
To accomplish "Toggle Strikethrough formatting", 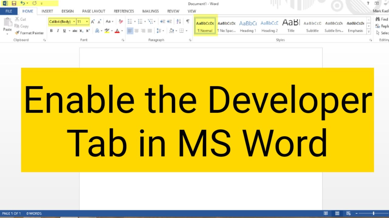I will point(75,31).
